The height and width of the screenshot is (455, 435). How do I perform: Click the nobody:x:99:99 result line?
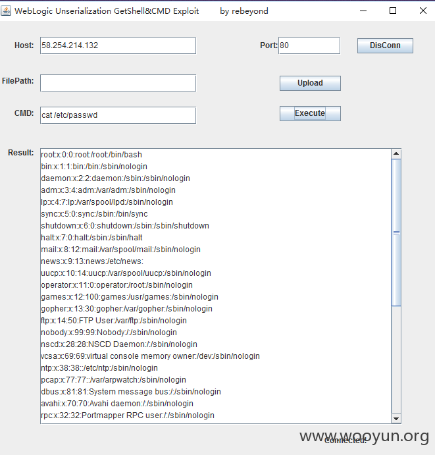coord(109,333)
